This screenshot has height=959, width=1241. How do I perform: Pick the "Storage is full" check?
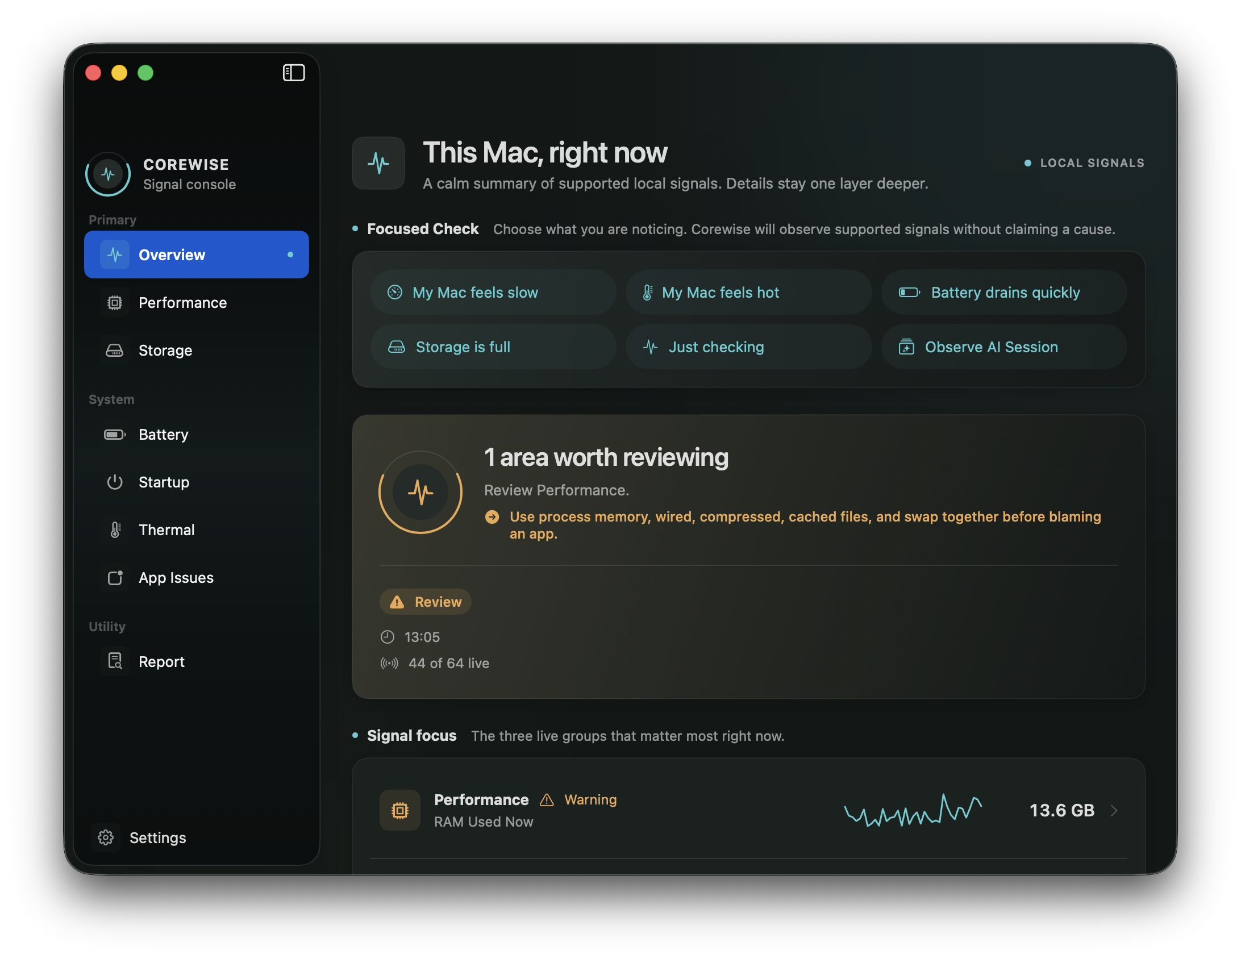[493, 347]
